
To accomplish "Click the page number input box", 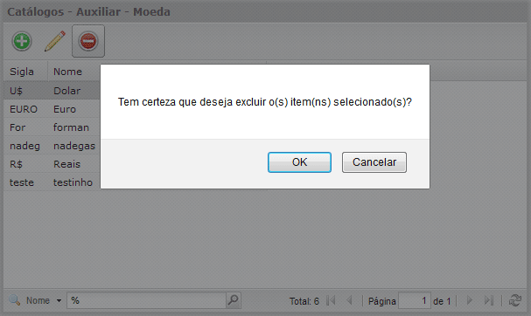I will (x=415, y=300).
